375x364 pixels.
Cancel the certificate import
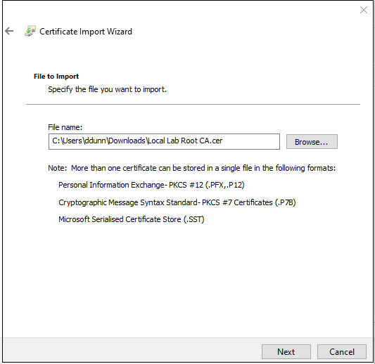coord(342,351)
